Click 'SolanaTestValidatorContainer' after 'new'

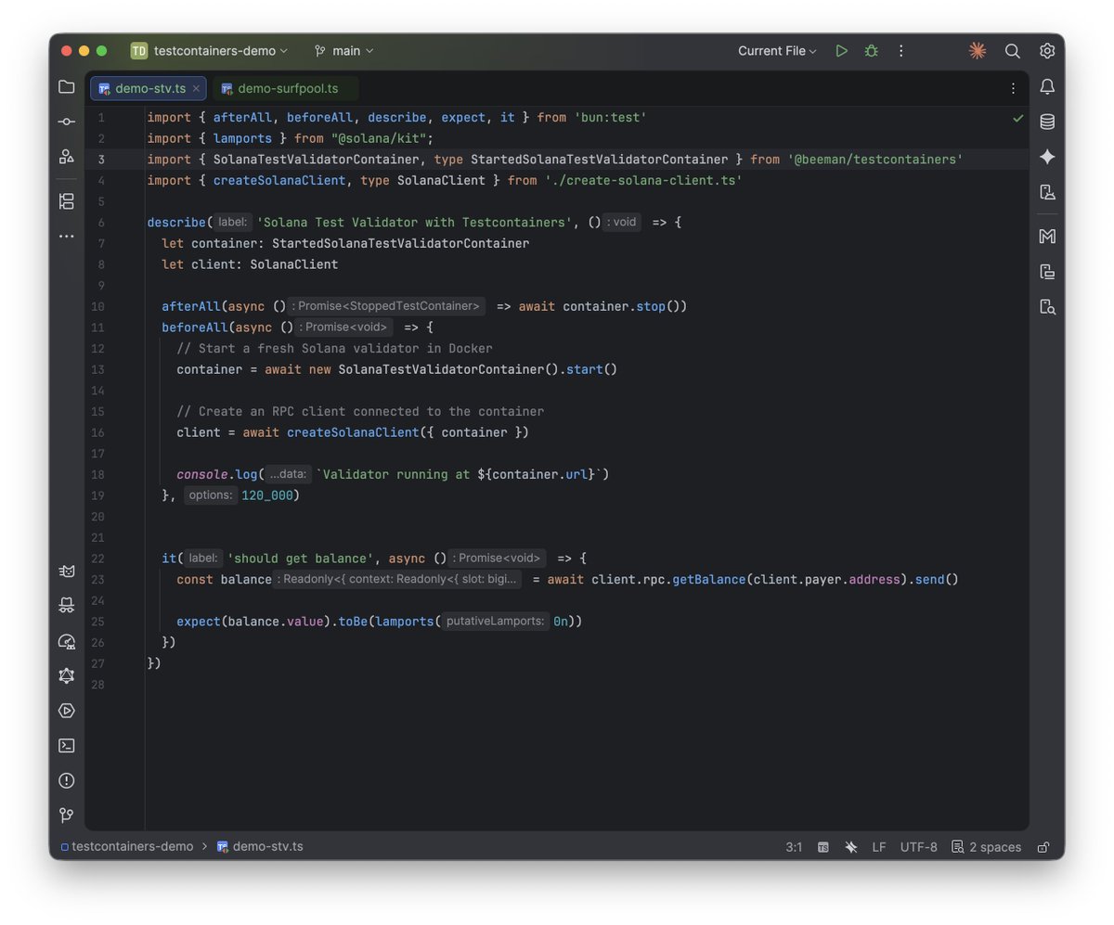pyautogui.click(x=441, y=369)
